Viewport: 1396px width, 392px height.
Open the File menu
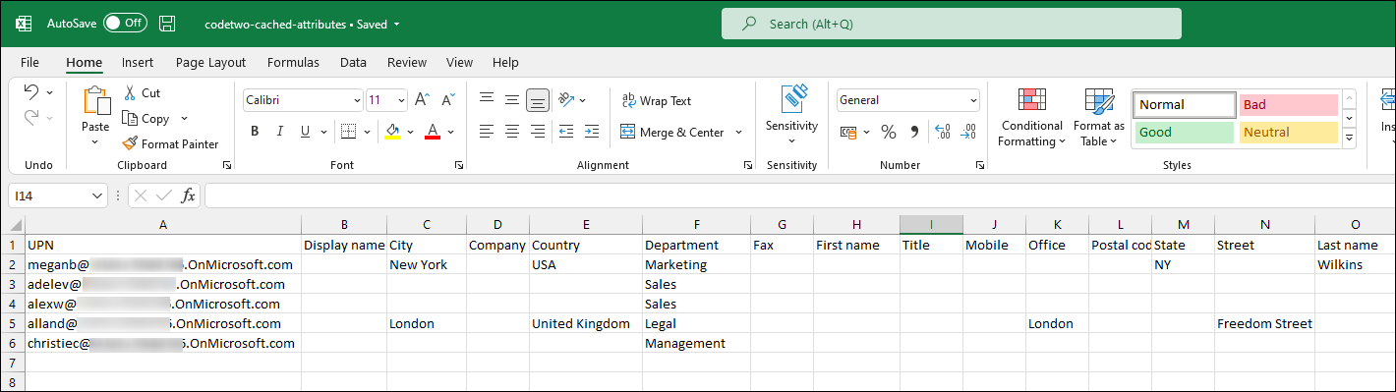coord(29,62)
